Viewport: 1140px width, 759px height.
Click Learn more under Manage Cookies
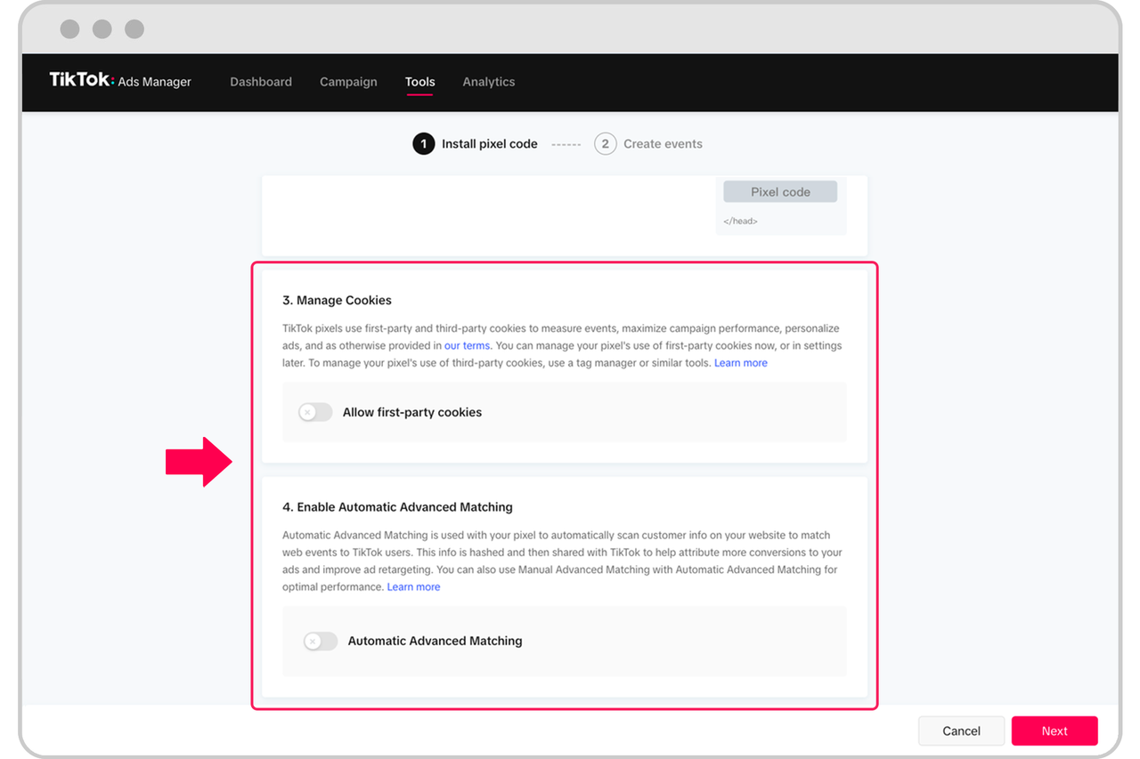[x=740, y=362]
